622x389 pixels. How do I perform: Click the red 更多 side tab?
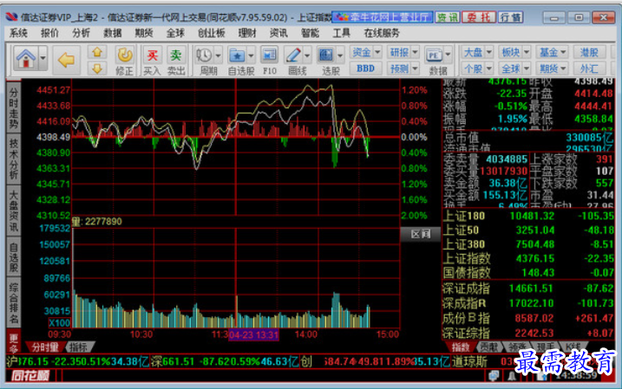tap(14, 343)
